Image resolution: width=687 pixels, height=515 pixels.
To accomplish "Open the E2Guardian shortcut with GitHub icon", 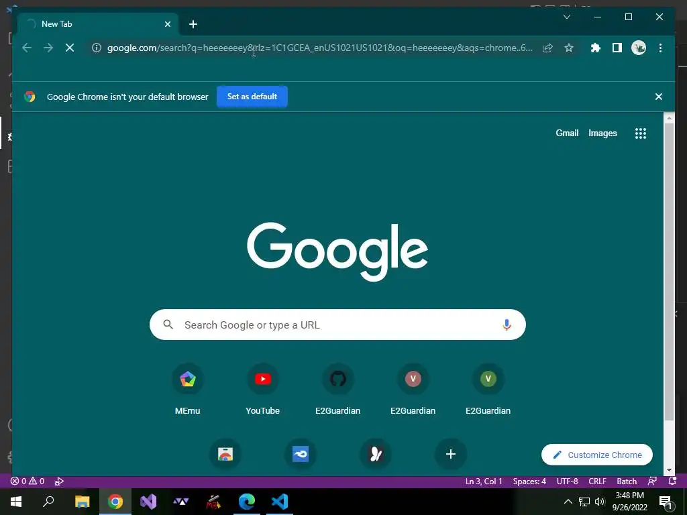I will 338,389.
